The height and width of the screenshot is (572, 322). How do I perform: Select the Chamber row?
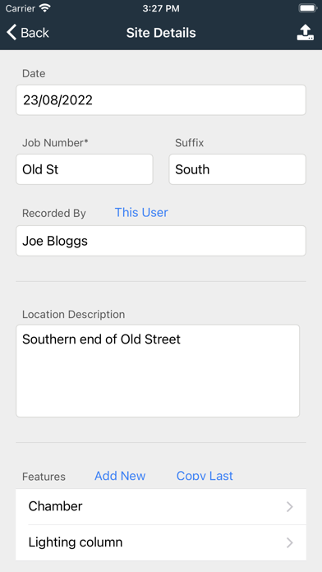161,507
